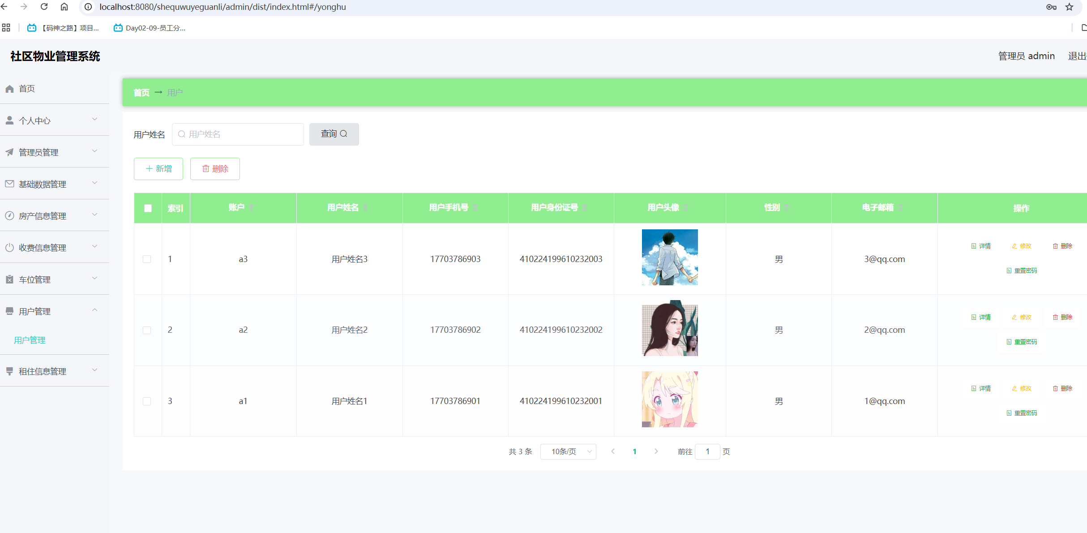Click the 查询 search button
1087x533 pixels.
(x=334, y=134)
